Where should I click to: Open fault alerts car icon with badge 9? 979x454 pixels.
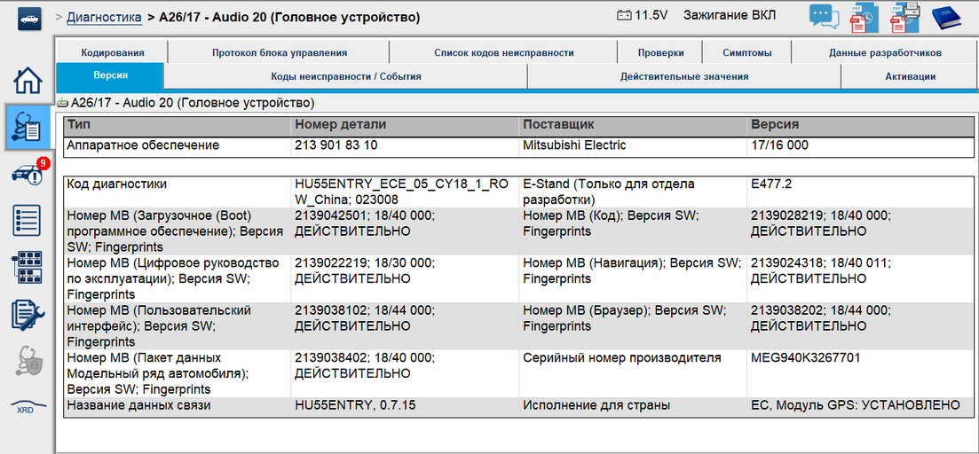pos(29,173)
